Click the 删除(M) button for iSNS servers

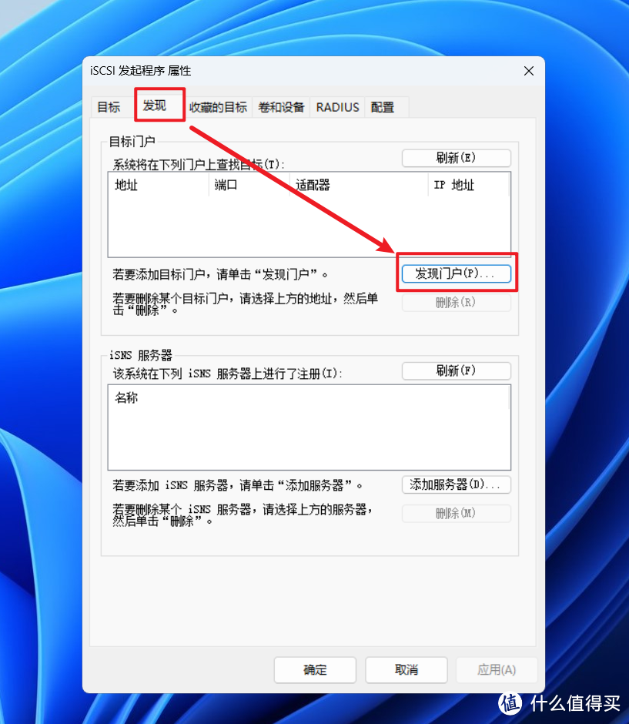tap(456, 513)
